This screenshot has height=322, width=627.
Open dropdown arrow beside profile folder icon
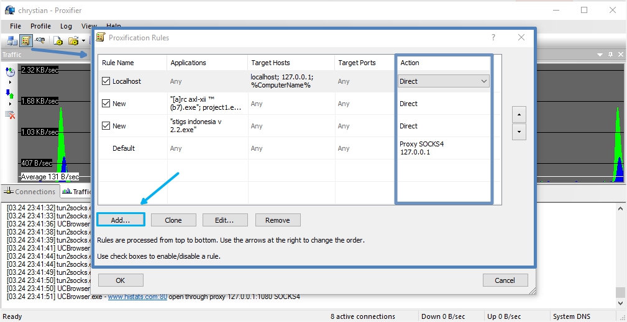coord(83,41)
